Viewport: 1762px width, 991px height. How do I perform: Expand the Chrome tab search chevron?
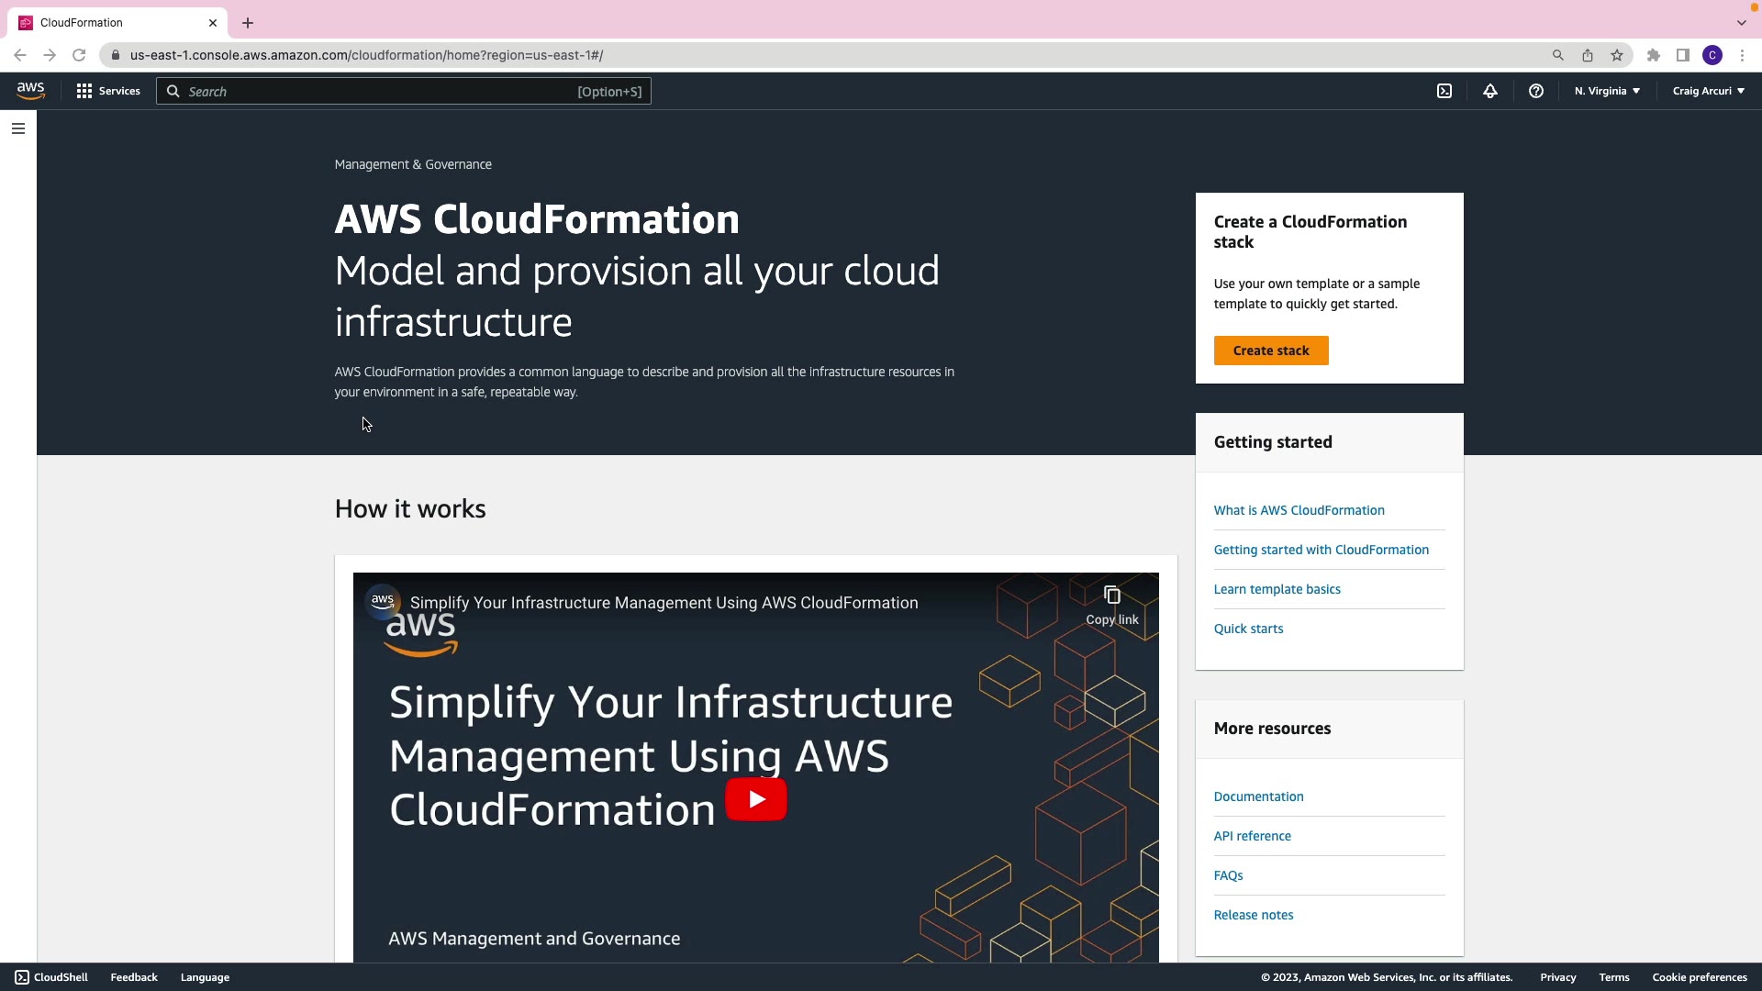(x=1741, y=23)
